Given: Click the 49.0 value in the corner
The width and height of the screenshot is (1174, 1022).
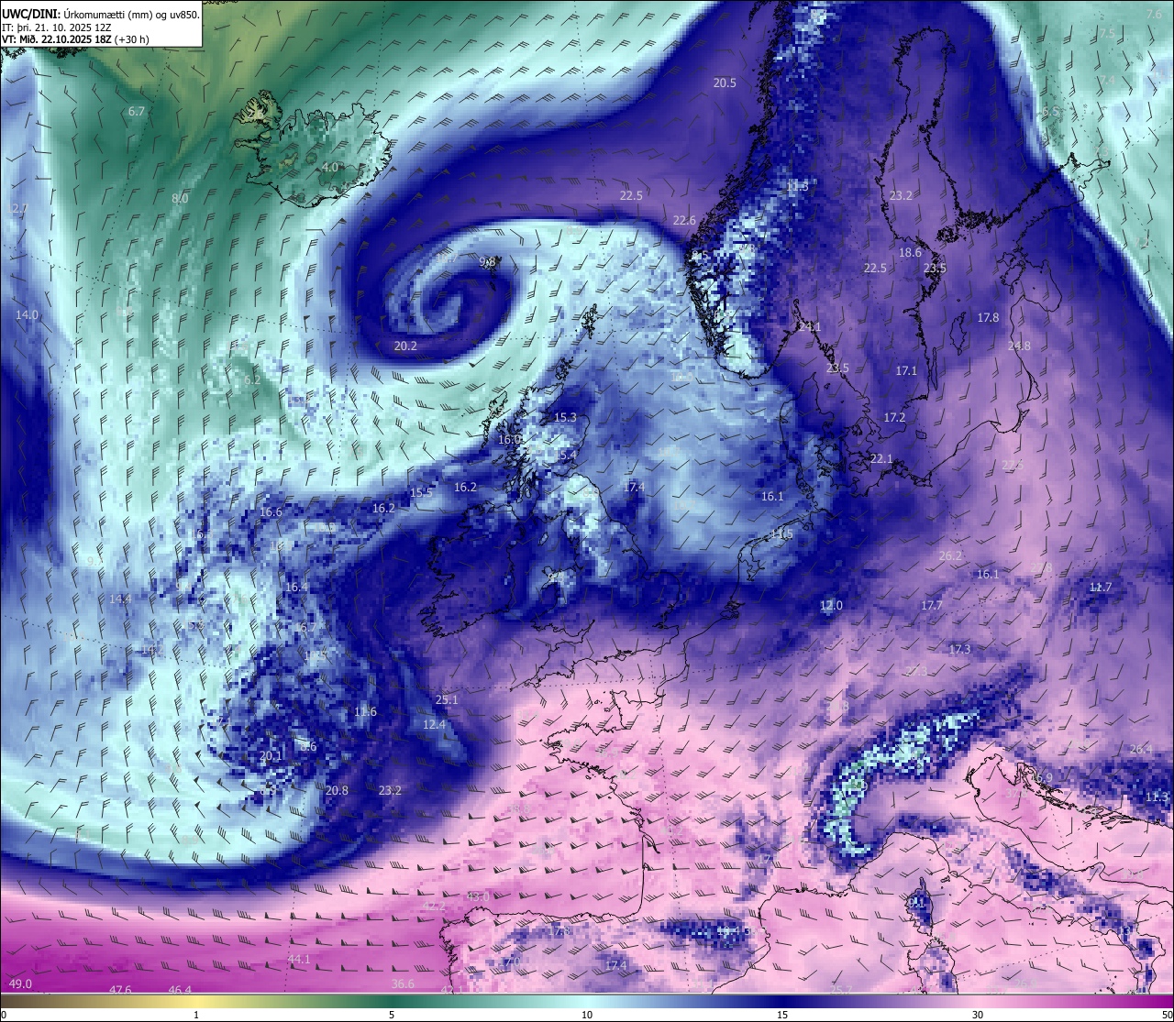Looking at the screenshot, I should tap(20, 984).
